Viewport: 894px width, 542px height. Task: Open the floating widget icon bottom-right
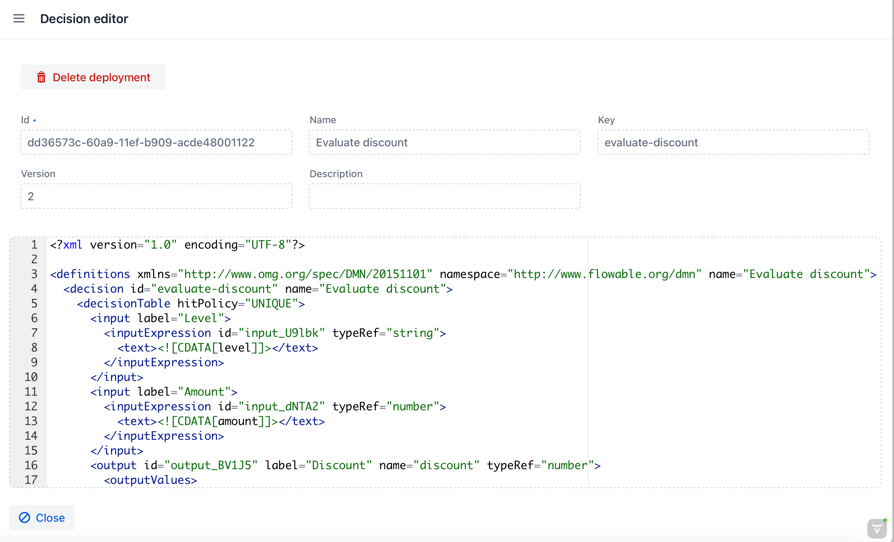click(x=876, y=529)
